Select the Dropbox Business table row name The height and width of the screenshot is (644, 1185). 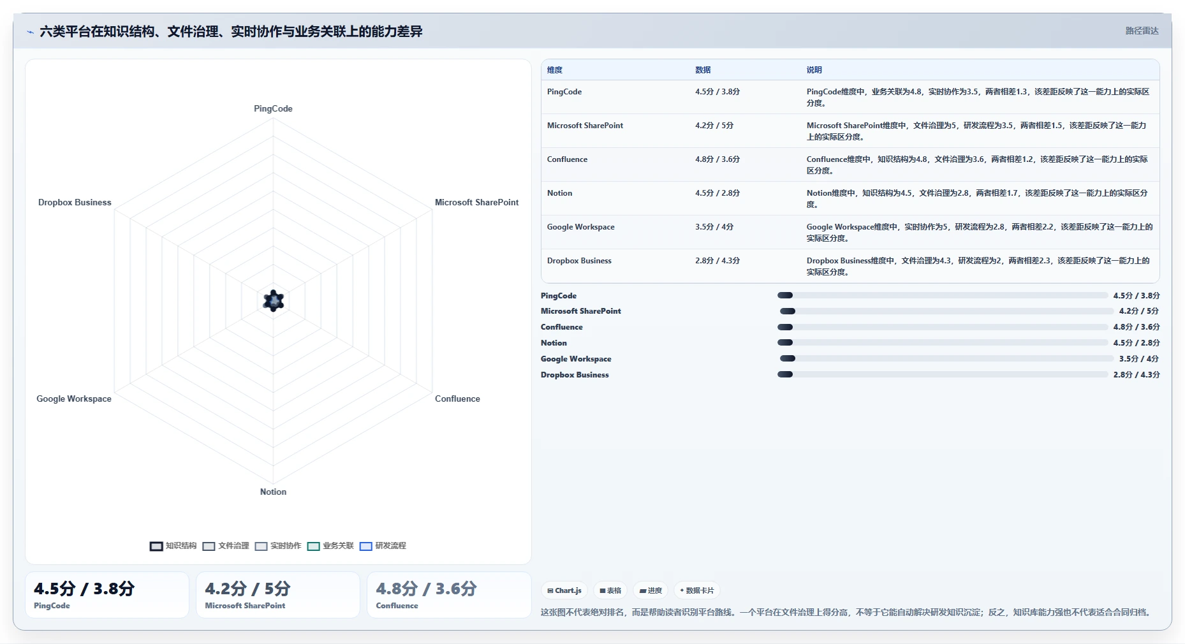click(579, 261)
